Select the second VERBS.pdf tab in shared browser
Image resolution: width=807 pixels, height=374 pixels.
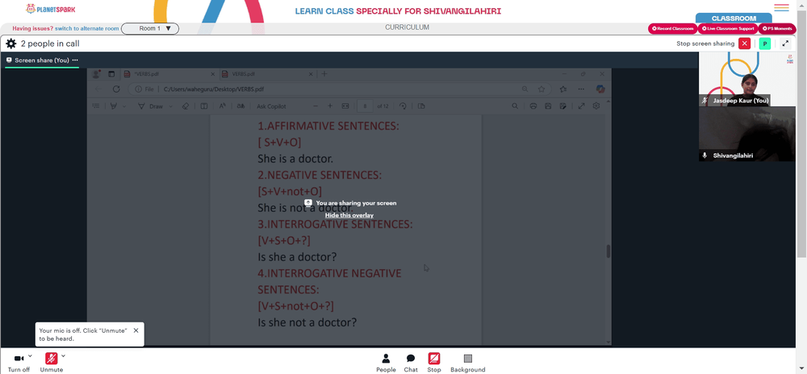click(268, 74)
